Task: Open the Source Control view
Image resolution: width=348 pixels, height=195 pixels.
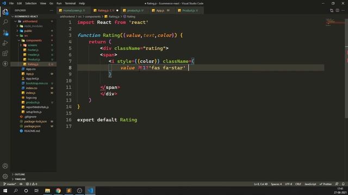Action: pyautogui.click(x=5, y=32)
